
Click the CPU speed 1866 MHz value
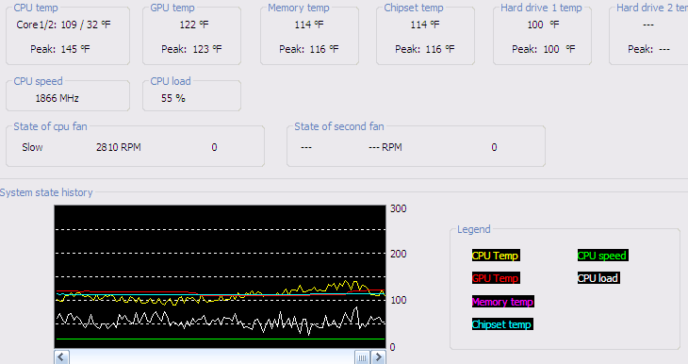pyautogui.click(x=57, y=98)
